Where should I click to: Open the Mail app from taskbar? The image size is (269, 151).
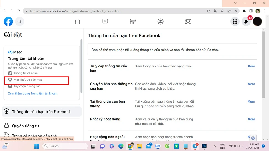pos(149,146)
